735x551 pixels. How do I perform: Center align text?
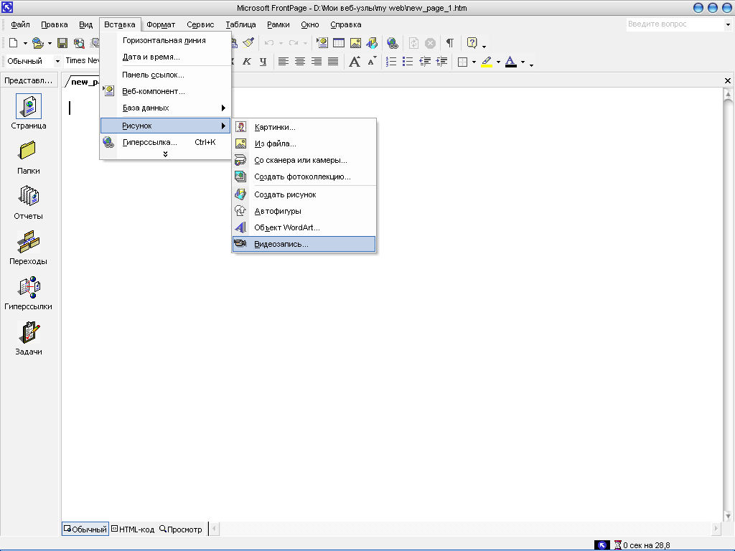(x=300, y=62)
